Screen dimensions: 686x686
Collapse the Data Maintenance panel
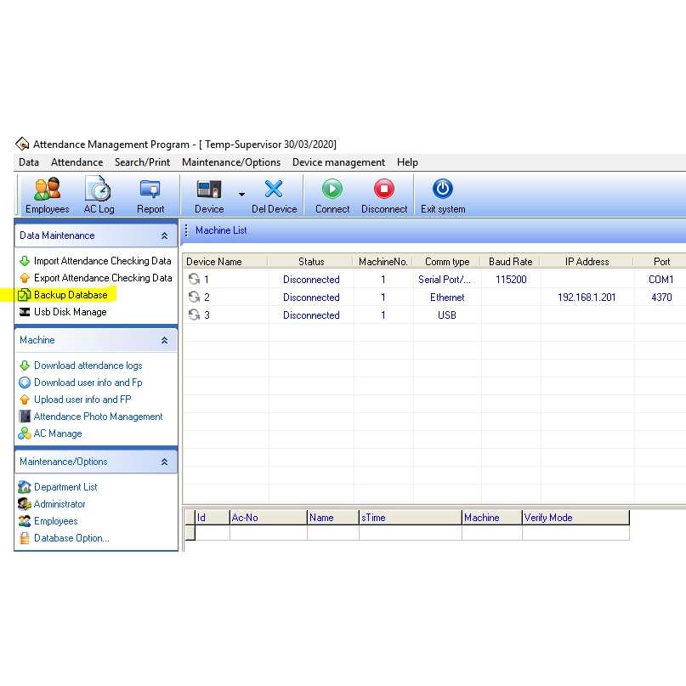click(x=164, y=236)
